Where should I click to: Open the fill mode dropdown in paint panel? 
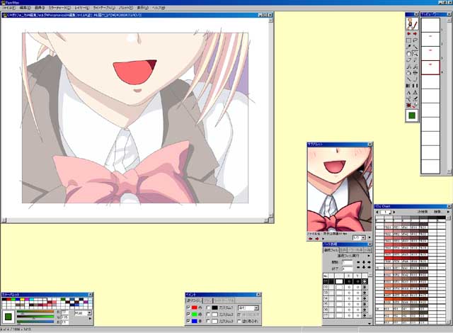coord(256,308)
